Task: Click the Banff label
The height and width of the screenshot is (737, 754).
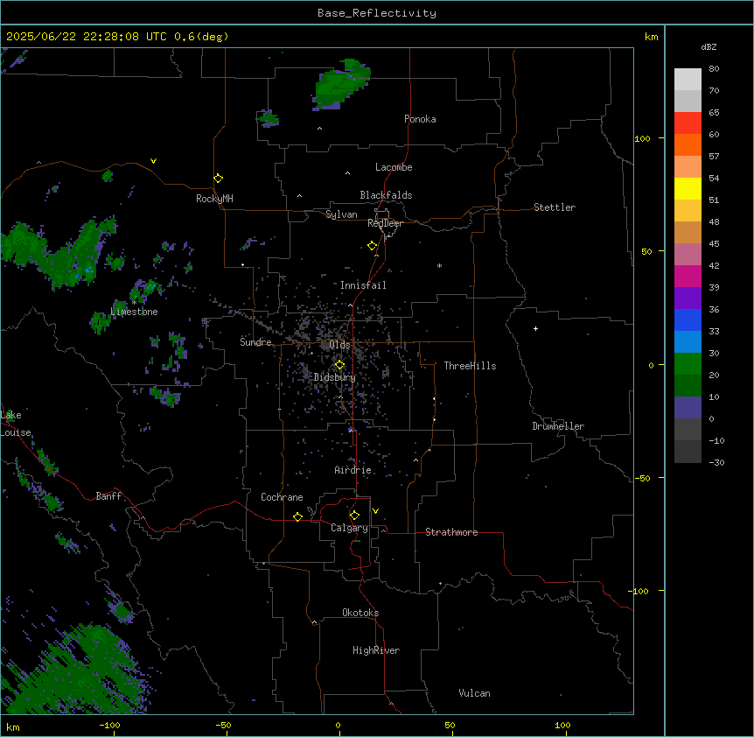Action: coord(108,496)
